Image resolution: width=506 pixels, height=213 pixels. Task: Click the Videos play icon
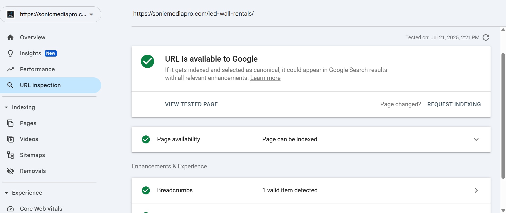point(10,139)
